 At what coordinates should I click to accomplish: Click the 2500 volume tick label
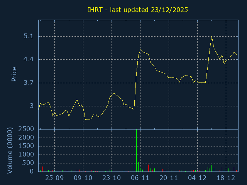click(x=26, y=129)
